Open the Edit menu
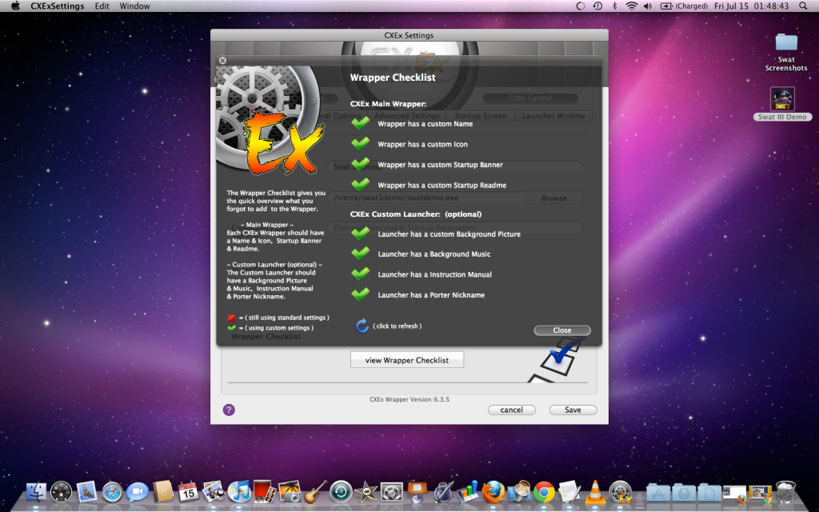Image resolution: width=819 pixels, height=512 pixels. tap(102, 6)
